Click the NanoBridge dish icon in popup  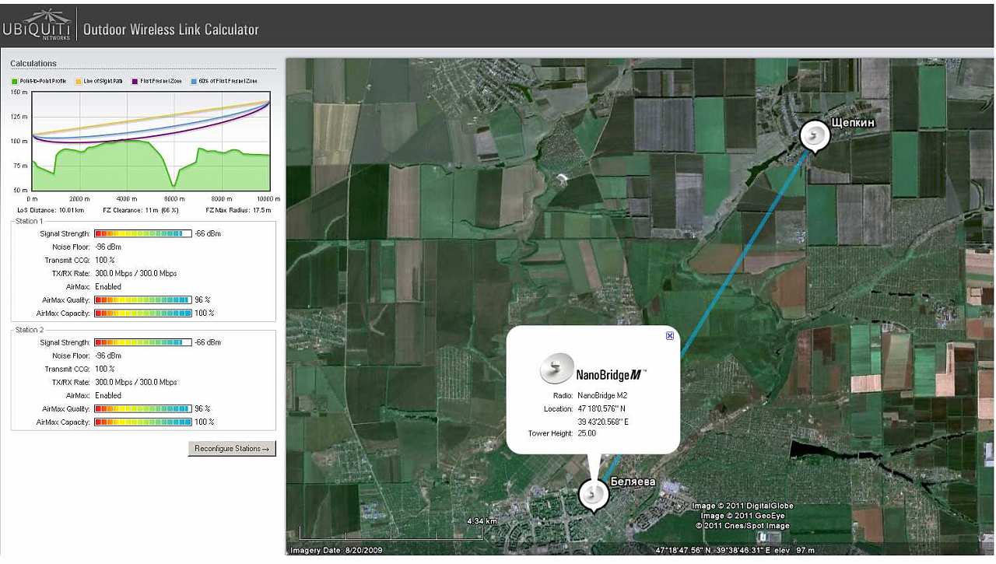(x=556, y=370)
